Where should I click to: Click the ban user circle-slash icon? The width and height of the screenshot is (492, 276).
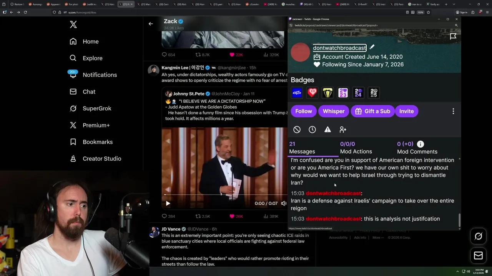click(x=297, y=130)
